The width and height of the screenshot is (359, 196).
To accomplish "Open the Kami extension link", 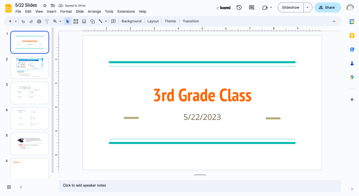I will click(x=224, y=8).
